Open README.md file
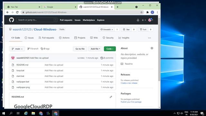This screenshot has width=206, height=116. pyautogui.click(x=22, y=65)
